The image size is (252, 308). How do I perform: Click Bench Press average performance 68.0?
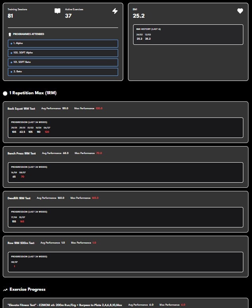click(x=66, y=153)
